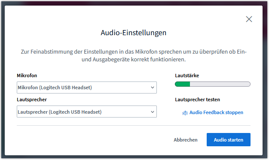269x160 pixels.
Task: Click the Mikrofon field label
Action: 27,75
